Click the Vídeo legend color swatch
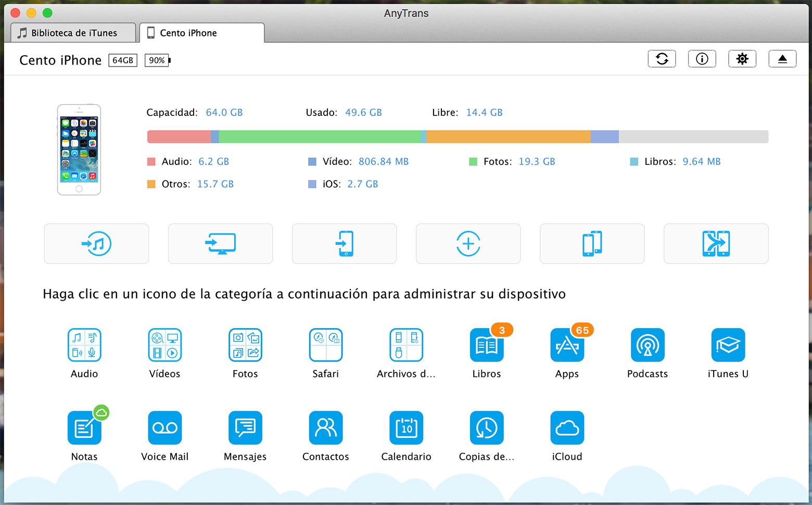The height and width of the screenshot is (505, 812). click(312, 162)
